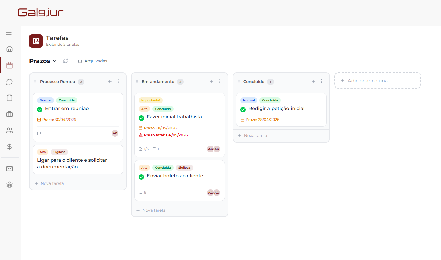Viewport: 441px width, 260px height.
Task: Click comment count 8 on Enviar boleto card
Action: 143,192
